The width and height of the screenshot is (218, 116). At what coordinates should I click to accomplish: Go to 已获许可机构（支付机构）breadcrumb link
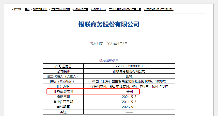point(159,9)
